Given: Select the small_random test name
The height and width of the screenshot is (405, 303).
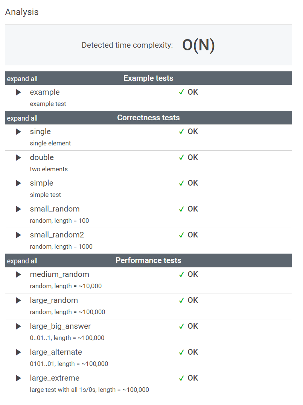Looking at the screenshot, I should [x=55, y=209].
